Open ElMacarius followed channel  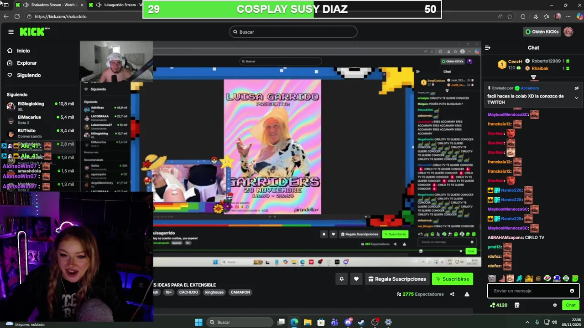tap(40, 119)
